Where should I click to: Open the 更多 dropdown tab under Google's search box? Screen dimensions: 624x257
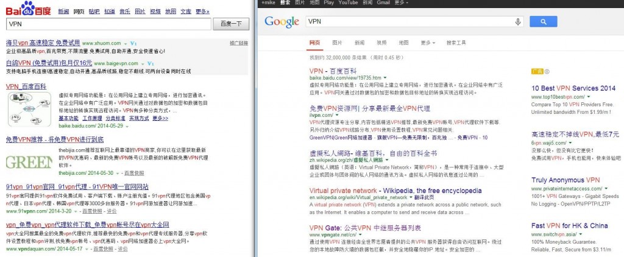click(x=428, y=43)
